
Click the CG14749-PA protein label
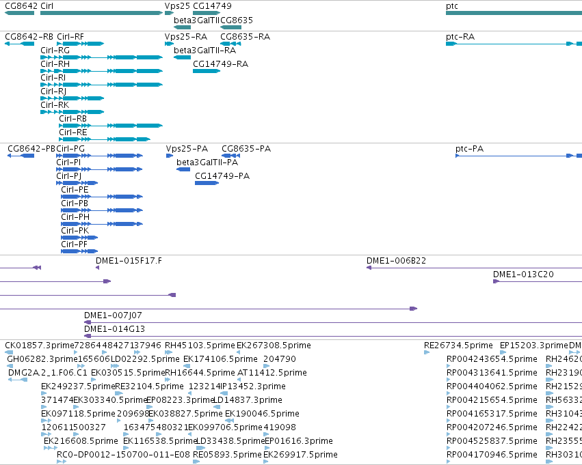pos(222,176)
